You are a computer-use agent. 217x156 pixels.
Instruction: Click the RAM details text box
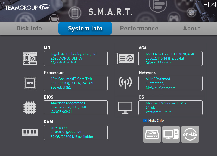[x=75, y=132]
